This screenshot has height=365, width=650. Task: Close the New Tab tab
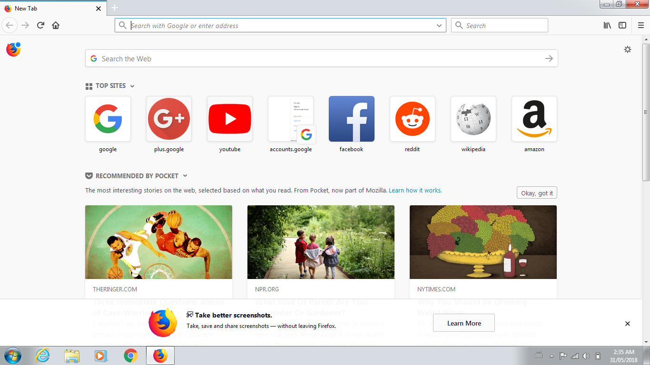[98, 9]
